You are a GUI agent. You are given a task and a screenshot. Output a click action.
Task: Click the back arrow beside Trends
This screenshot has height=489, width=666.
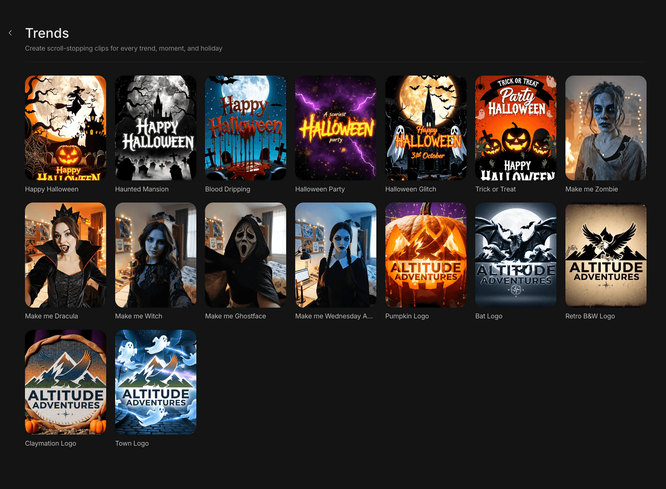click(x=10, y=33)
